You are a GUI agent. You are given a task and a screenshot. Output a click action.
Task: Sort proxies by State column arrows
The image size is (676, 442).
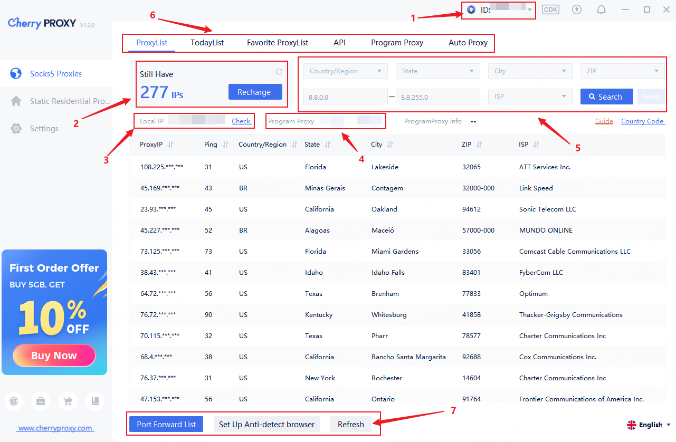pyautogui.click(x=328, y=145)
